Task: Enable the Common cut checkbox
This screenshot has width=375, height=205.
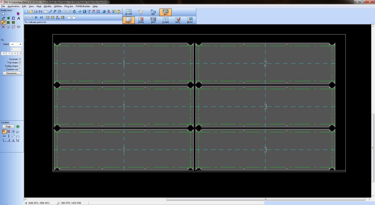Action: pyautogui.click(x=20, y=69)
